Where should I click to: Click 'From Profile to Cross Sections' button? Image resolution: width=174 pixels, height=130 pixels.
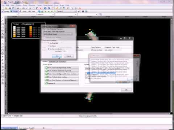(62, 77)
